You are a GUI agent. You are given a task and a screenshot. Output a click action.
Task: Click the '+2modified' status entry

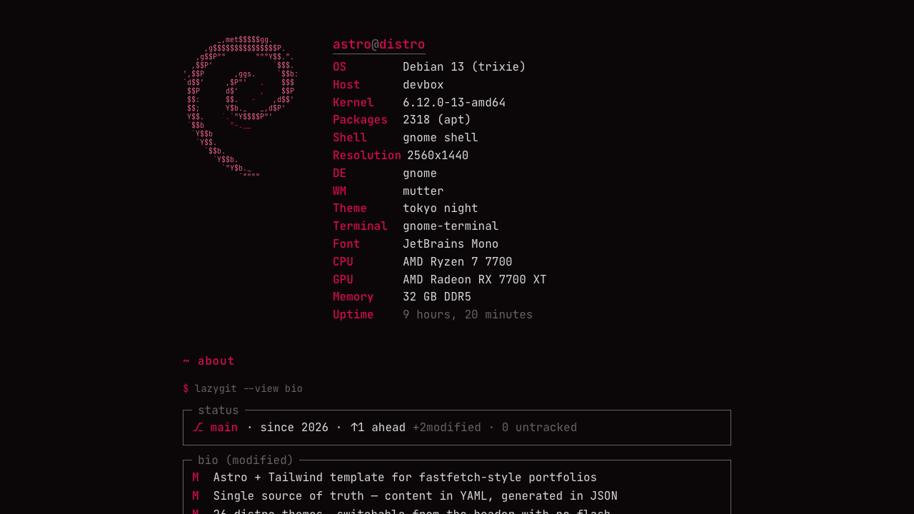(447, 428)
